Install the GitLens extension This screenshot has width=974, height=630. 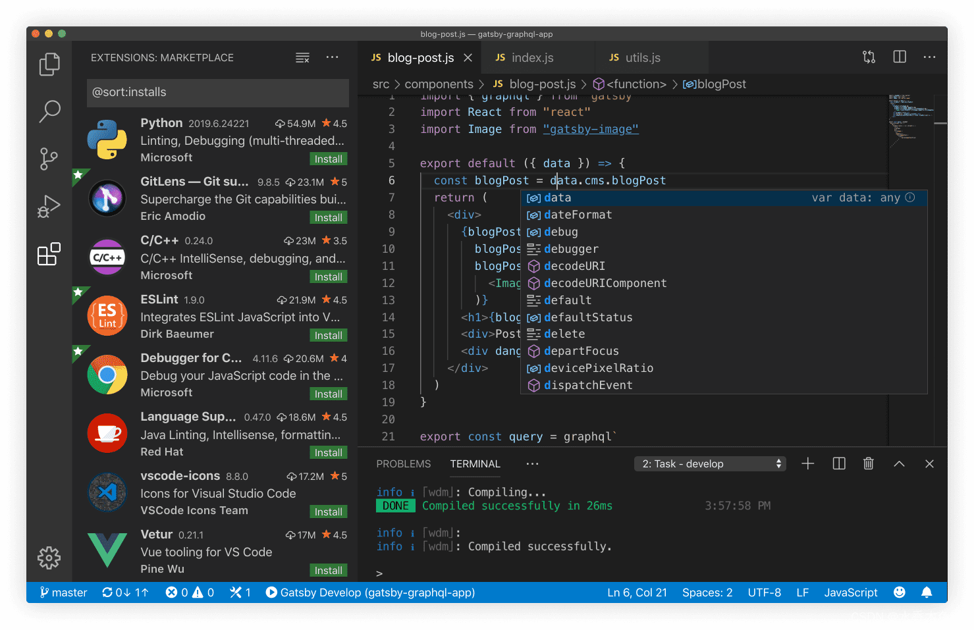coord(328,217)
